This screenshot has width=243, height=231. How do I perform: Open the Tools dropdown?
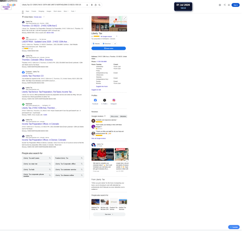tap(73, 11)
